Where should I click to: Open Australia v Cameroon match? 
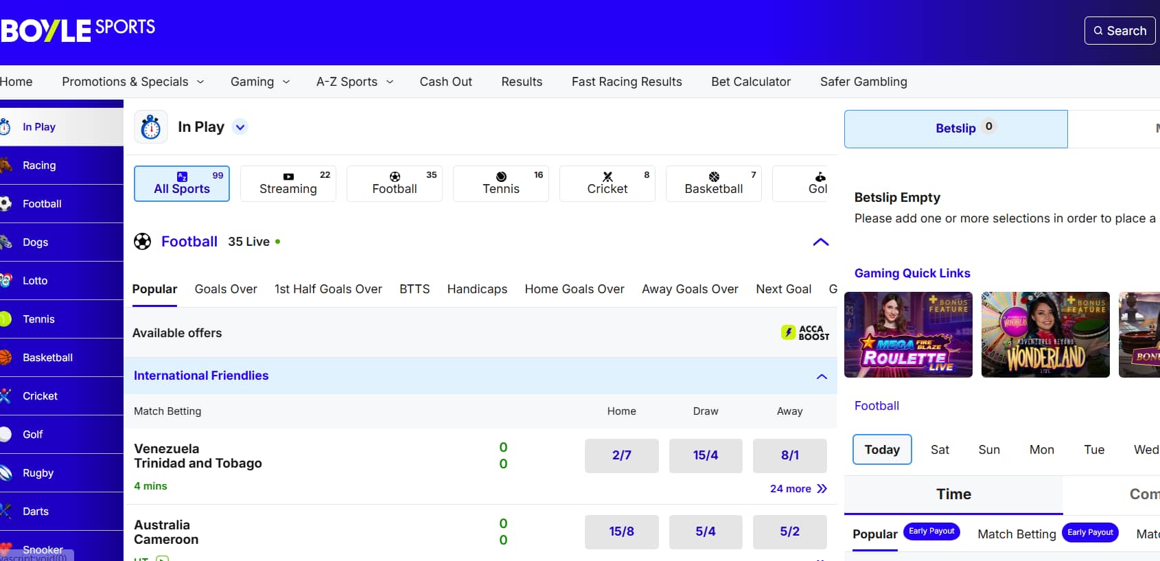coord(166,532)
